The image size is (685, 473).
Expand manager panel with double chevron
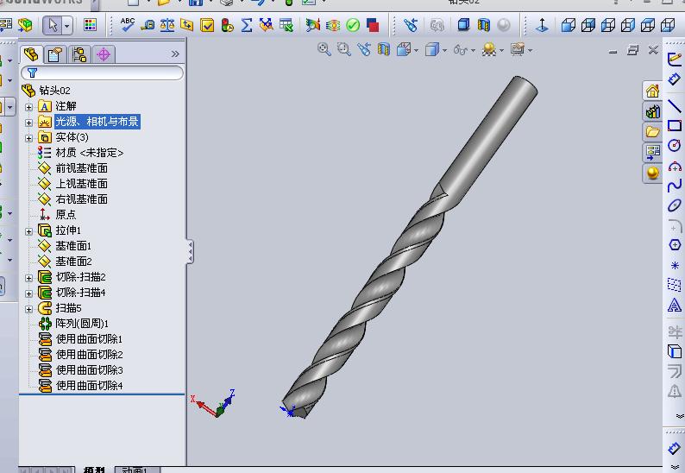(x=175, y=54)
